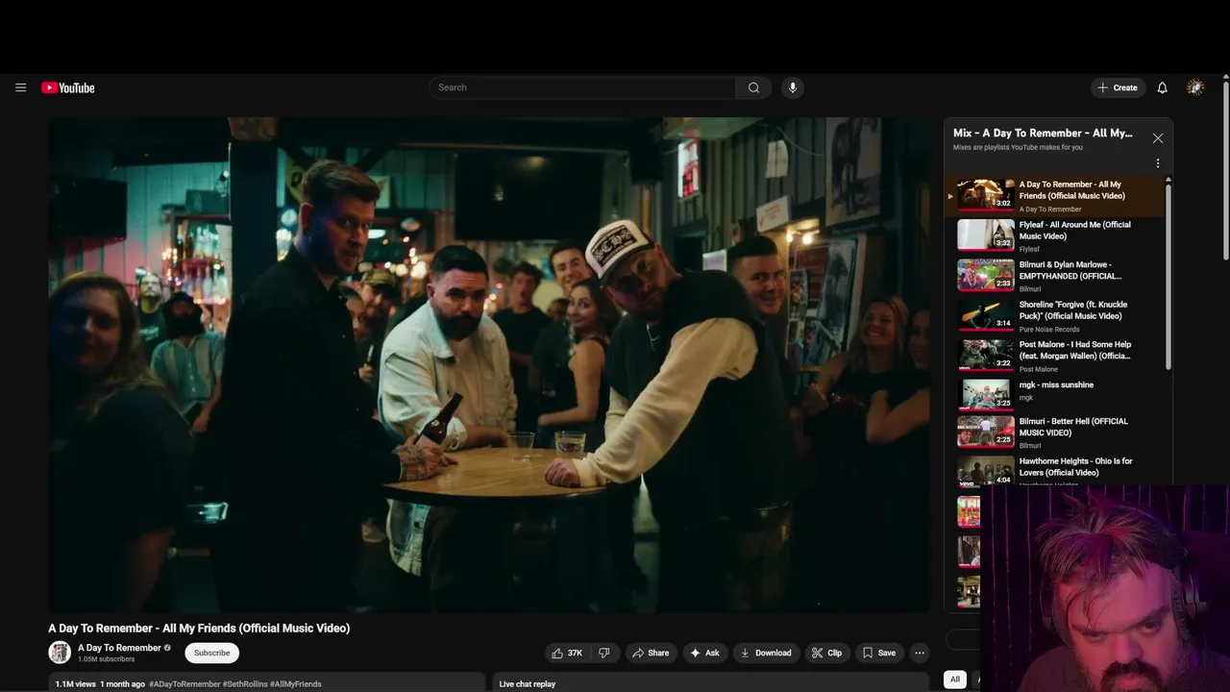
Task: Go to YouTube home via logo
Action: coord(67,87)
